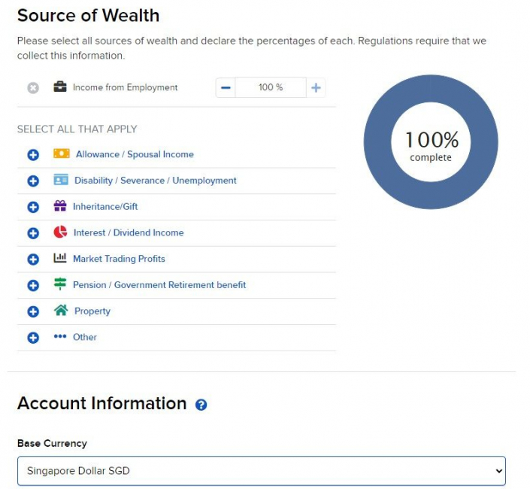The width and height of the screenshot is (530, 489).
Task: Remove Income from Employment with the X icon
Action: pyautogui.click(x=33, y=88)
